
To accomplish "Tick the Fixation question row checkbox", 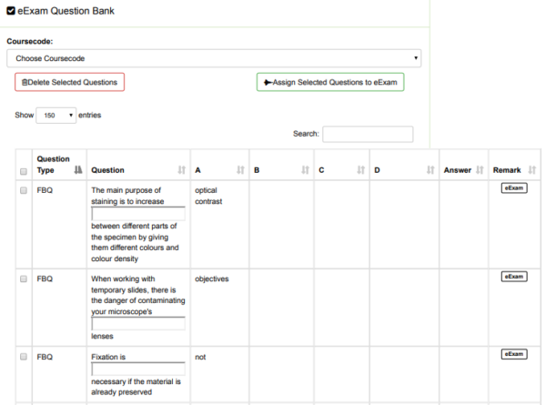I will [24, 358].
